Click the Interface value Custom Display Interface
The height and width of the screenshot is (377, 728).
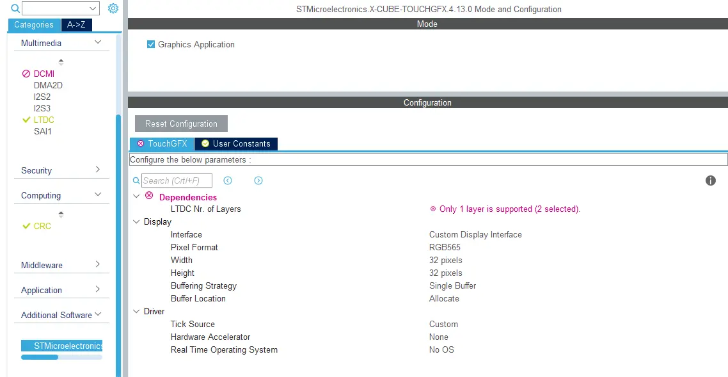475,234
